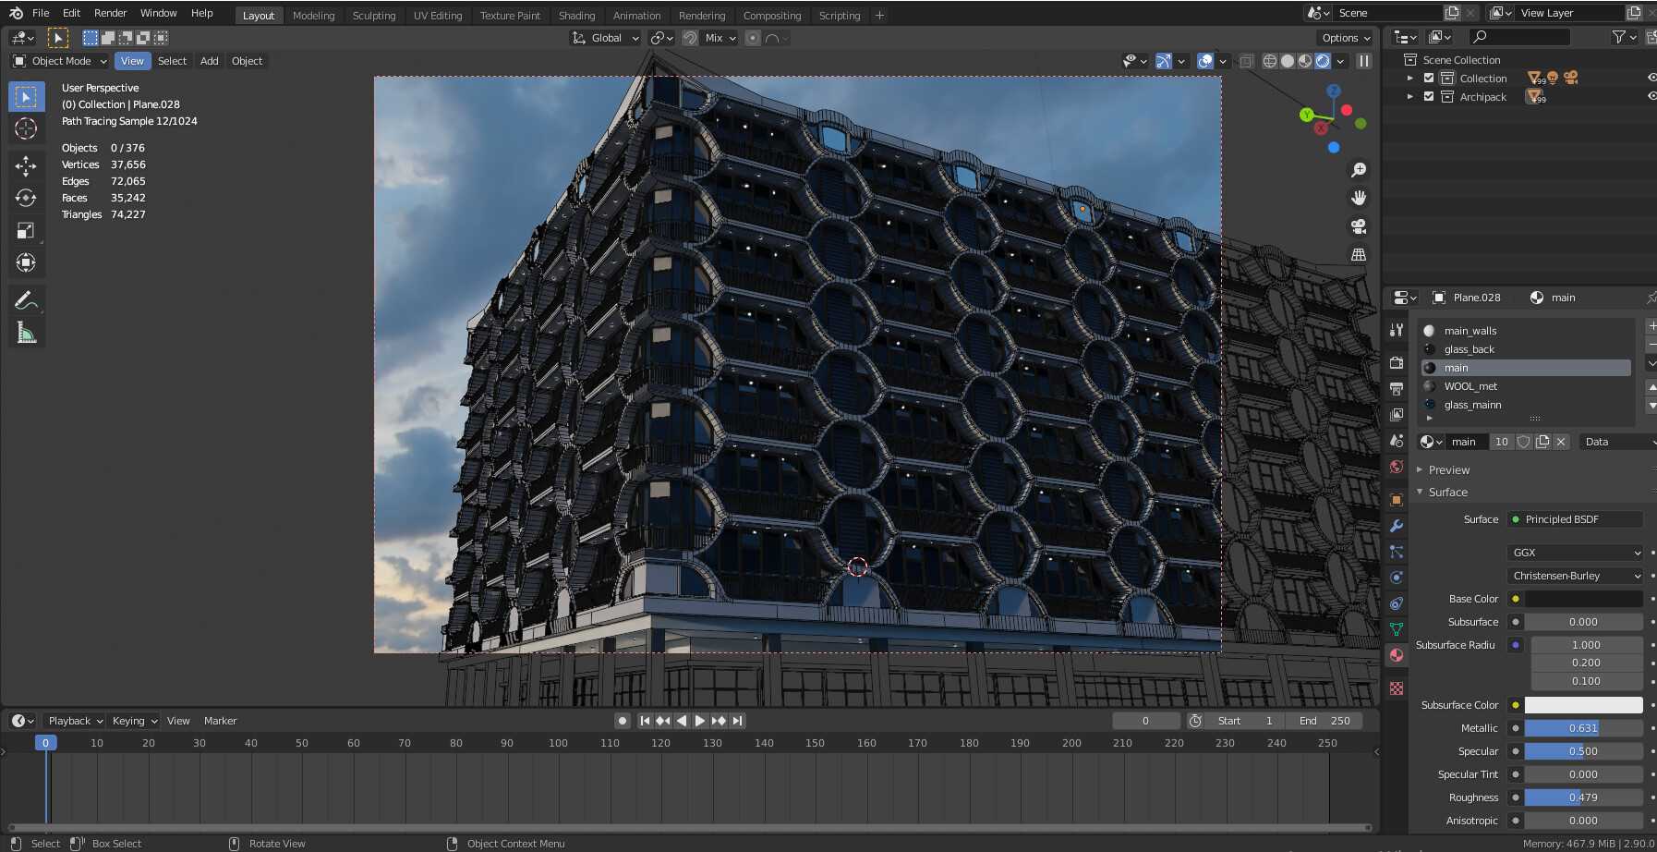Open the File menu
Image resolution: width=1657 pixels, height=852 pixels.
point(41,13)
